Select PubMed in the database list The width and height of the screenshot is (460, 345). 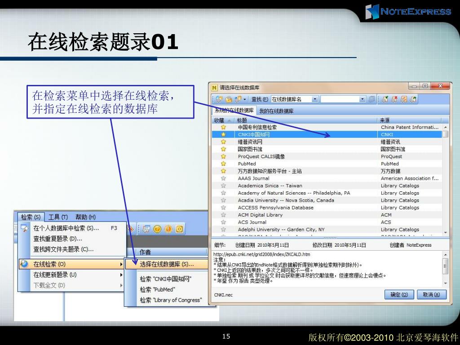click(x=327, y=164)
